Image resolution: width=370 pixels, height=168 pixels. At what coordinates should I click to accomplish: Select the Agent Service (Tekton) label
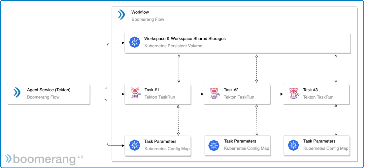49,90
